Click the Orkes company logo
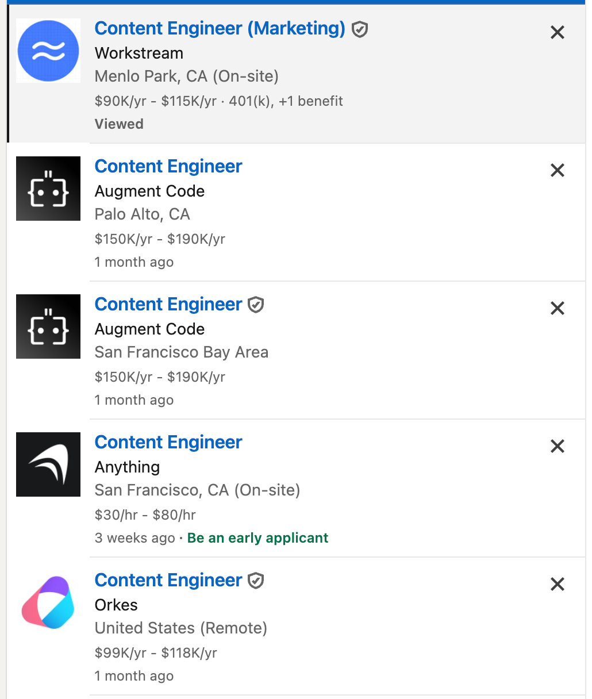Screen dimensions: 592x699 48,602
